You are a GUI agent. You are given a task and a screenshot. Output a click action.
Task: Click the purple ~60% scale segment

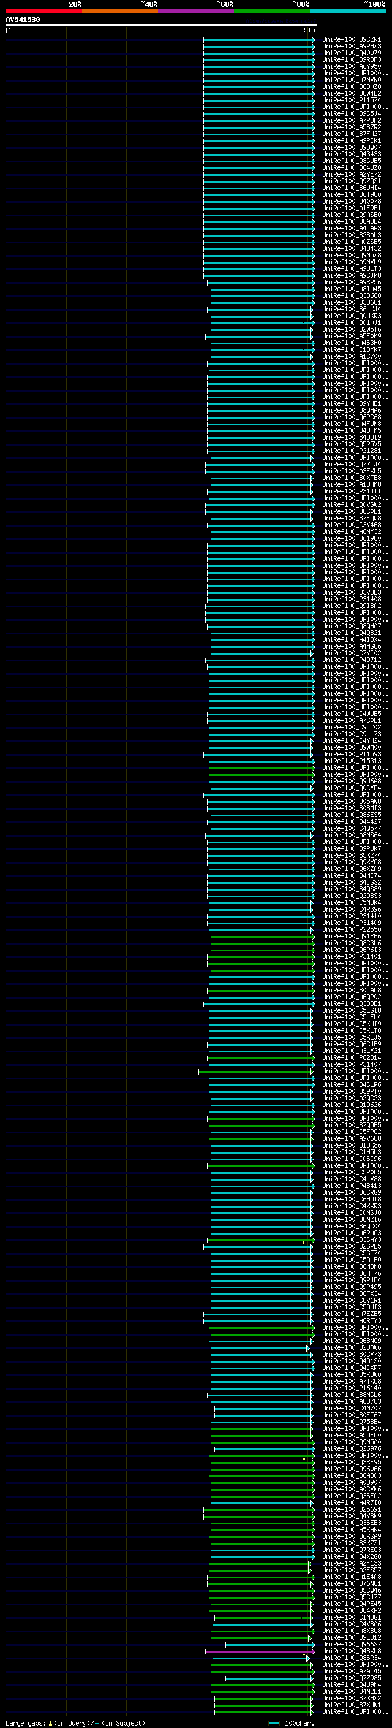point(197,11)
